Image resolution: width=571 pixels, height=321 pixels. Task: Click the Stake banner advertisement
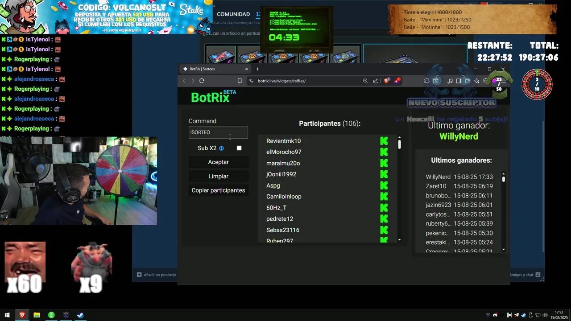[106, 17]
